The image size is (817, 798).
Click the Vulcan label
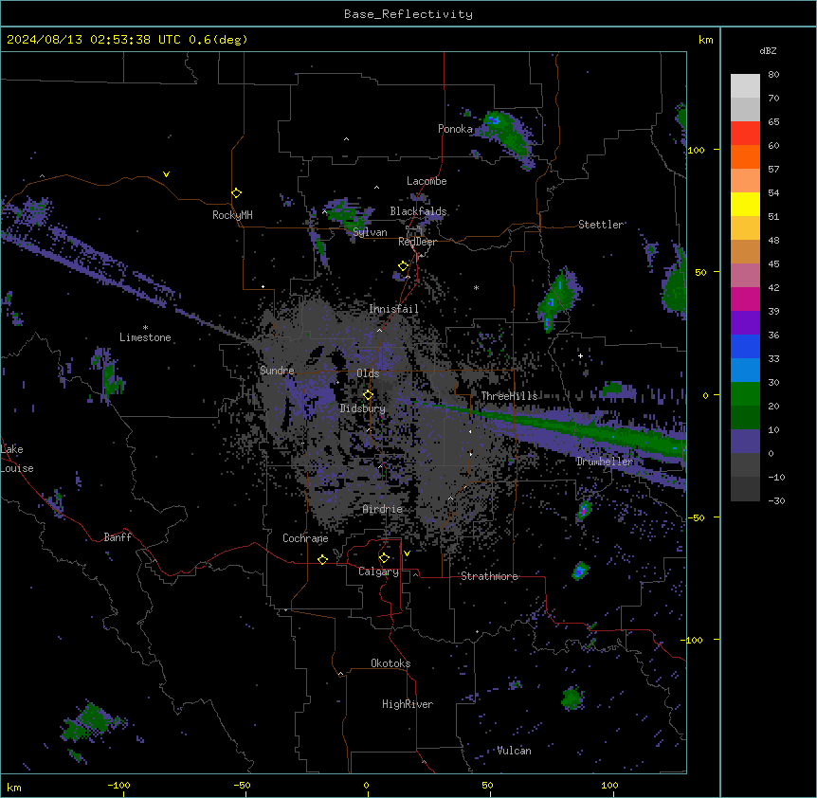(x=514, y=751)
